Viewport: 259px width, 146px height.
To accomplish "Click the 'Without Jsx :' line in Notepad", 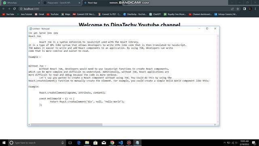I will click(x=37, y=66).
